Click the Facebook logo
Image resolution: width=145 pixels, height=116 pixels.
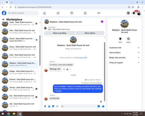[4, 13]
